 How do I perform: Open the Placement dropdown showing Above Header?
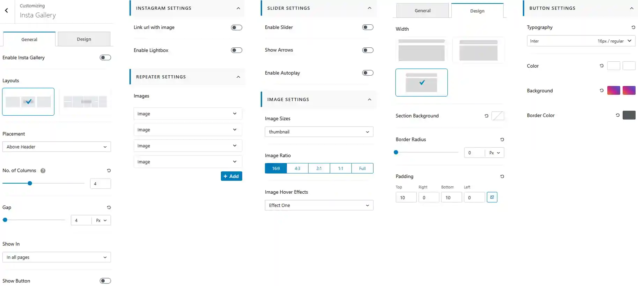coord(57,147)
